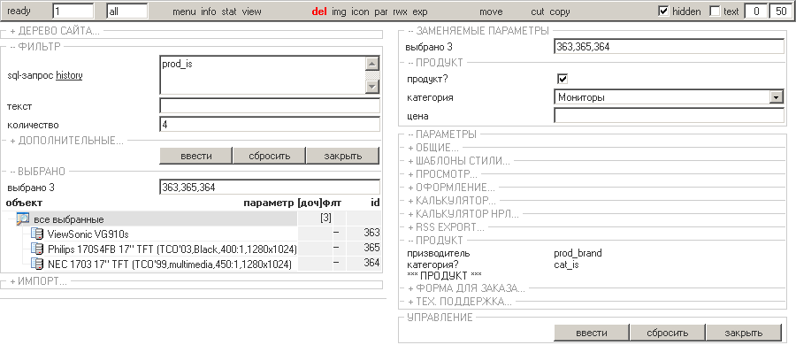The height and width of the screenshot is (345, 796).
Task: Focus the toolbar input containing all
Action: 127,11
